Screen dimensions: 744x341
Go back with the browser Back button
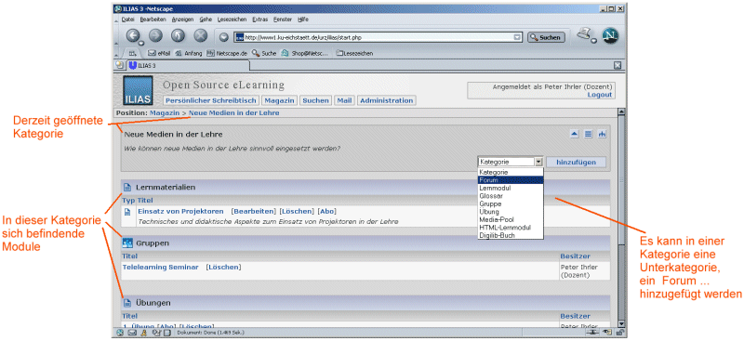(x=132, y=36)
